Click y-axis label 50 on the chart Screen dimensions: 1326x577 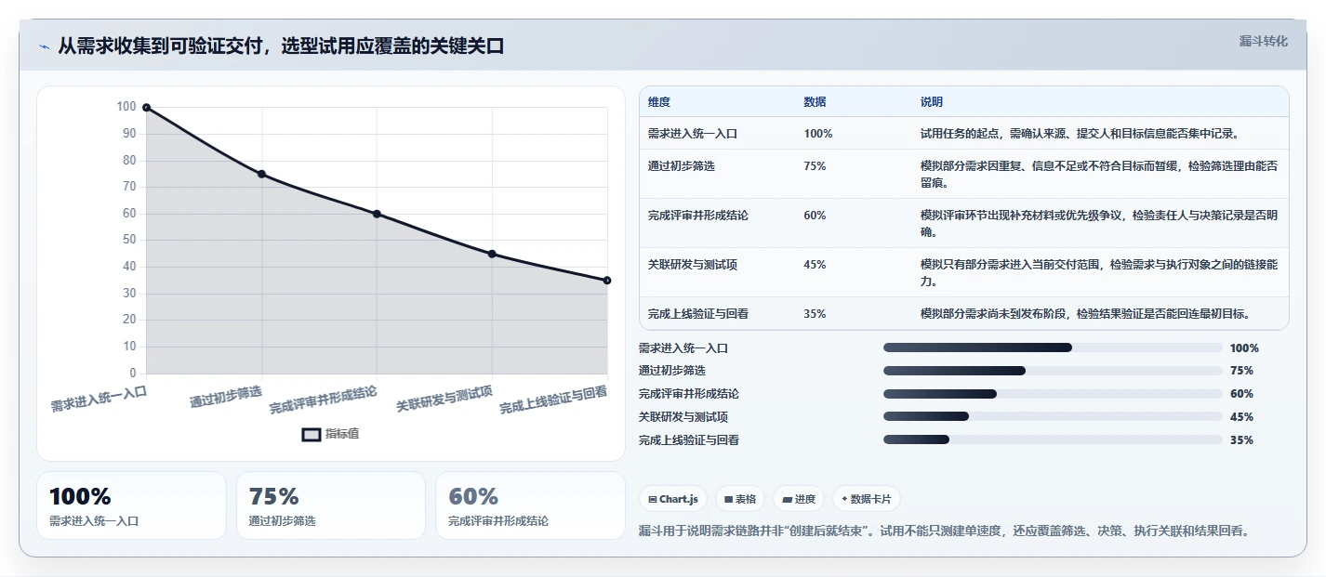129,240
